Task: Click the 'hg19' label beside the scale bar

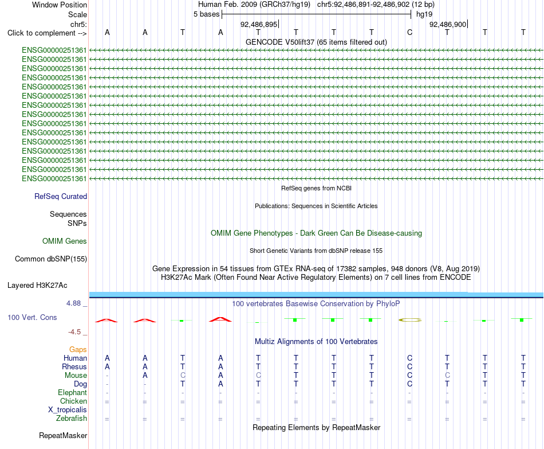Action: point(424,14)
